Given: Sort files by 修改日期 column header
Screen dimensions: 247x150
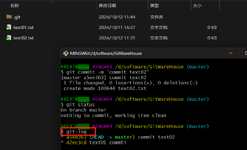Looking at the screenshot, I should 107,6.
